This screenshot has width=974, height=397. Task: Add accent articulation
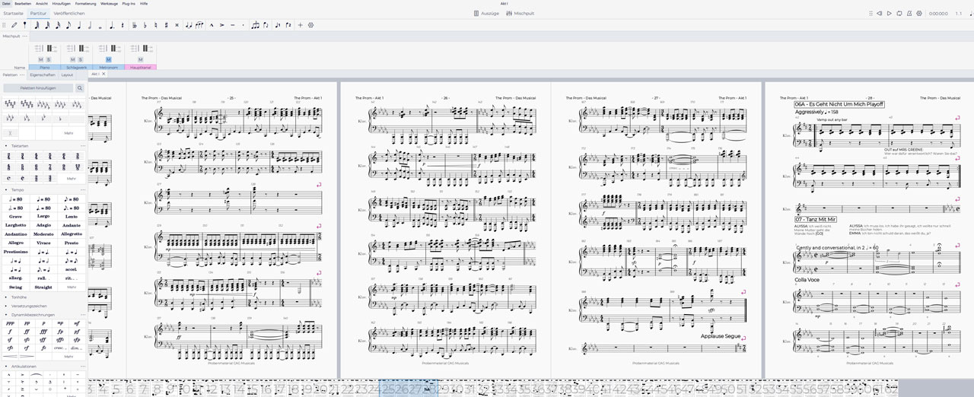click(x=221, y=25)
